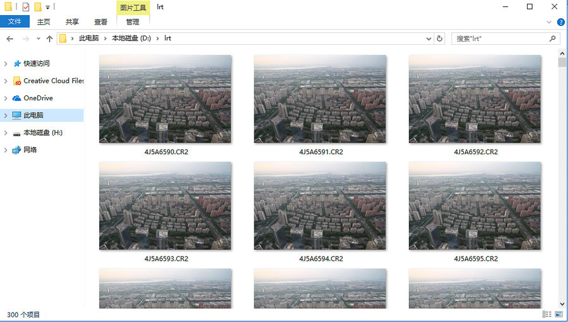Viewport: 568px width, 322px height.
Task: Click the file name 4J5A6595.CR2
Action: pos(476,259)
